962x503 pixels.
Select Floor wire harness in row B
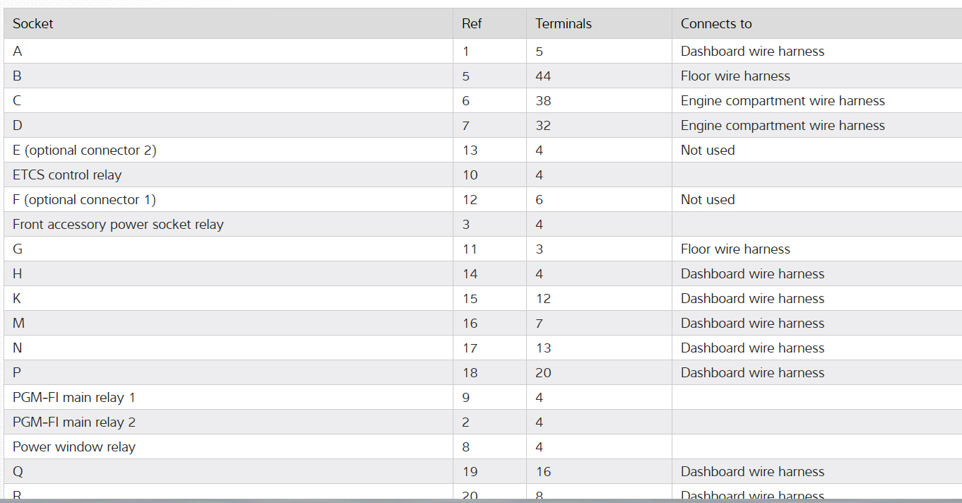(x=735, y=76)
